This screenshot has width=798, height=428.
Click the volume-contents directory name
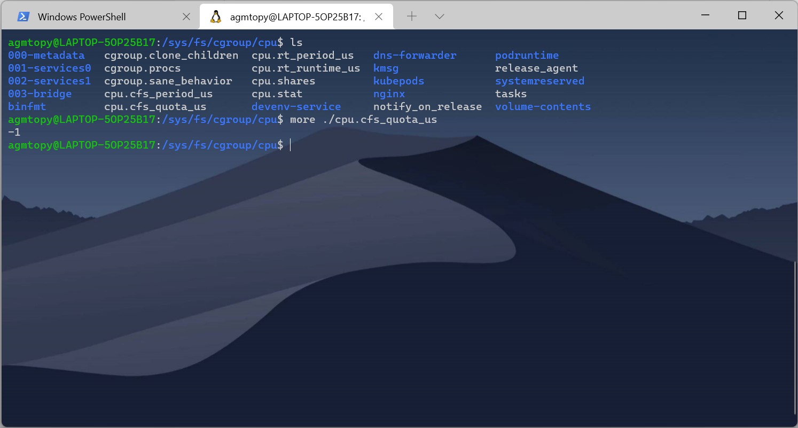pyautogui.click(x=543, y=106)
